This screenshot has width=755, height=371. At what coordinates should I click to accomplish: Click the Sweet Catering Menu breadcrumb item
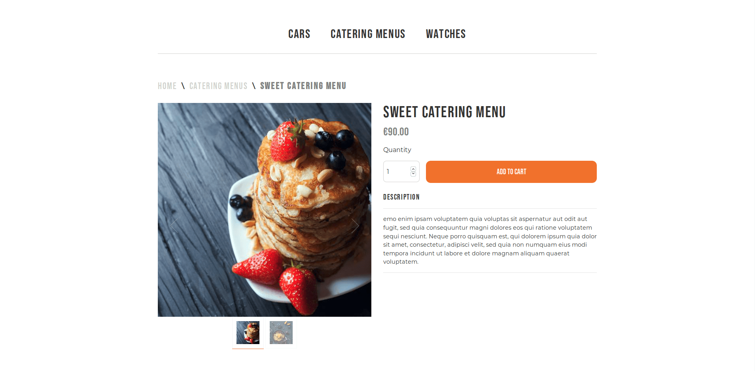(x=303, y=86)
